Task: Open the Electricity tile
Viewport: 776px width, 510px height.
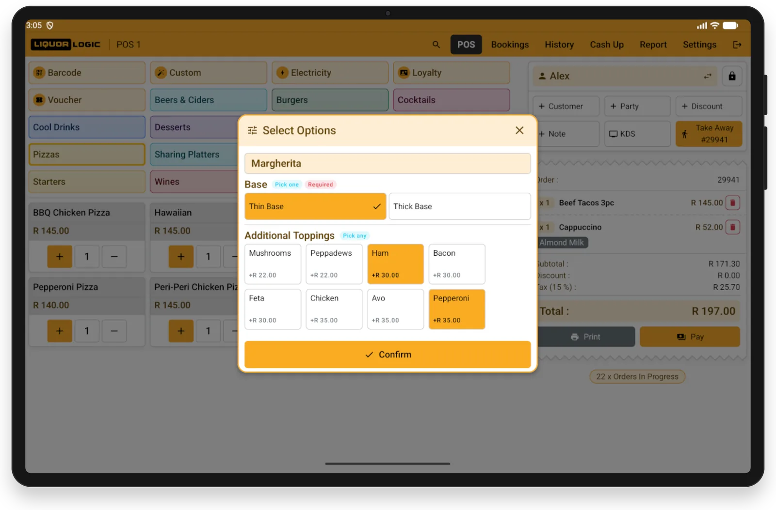Action: 330,73
